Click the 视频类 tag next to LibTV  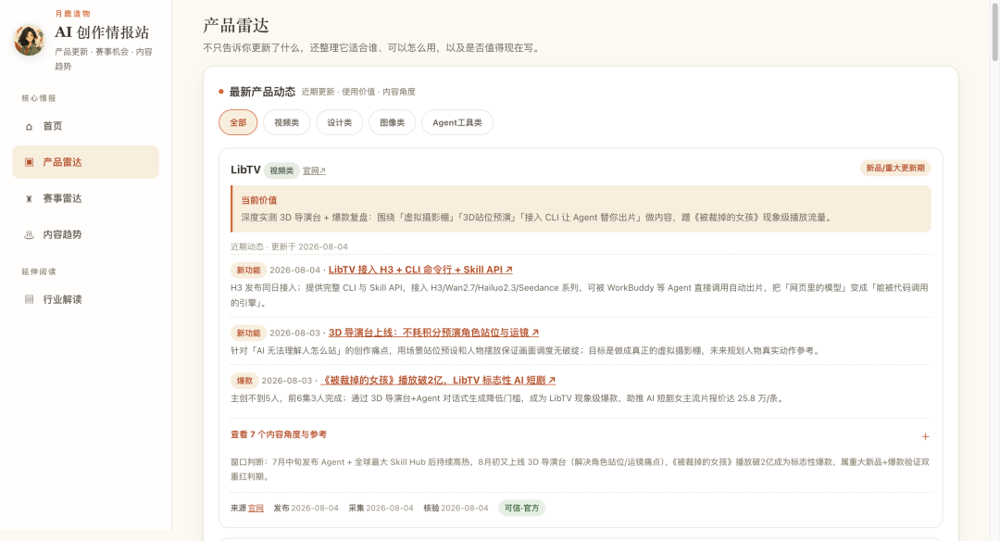click(x=281, y=170)
